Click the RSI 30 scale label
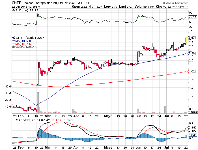Viewport: 198px width, 150px height. (x=191, y=27)
